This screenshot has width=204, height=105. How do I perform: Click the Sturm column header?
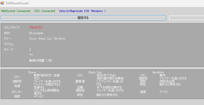[32, 72]
